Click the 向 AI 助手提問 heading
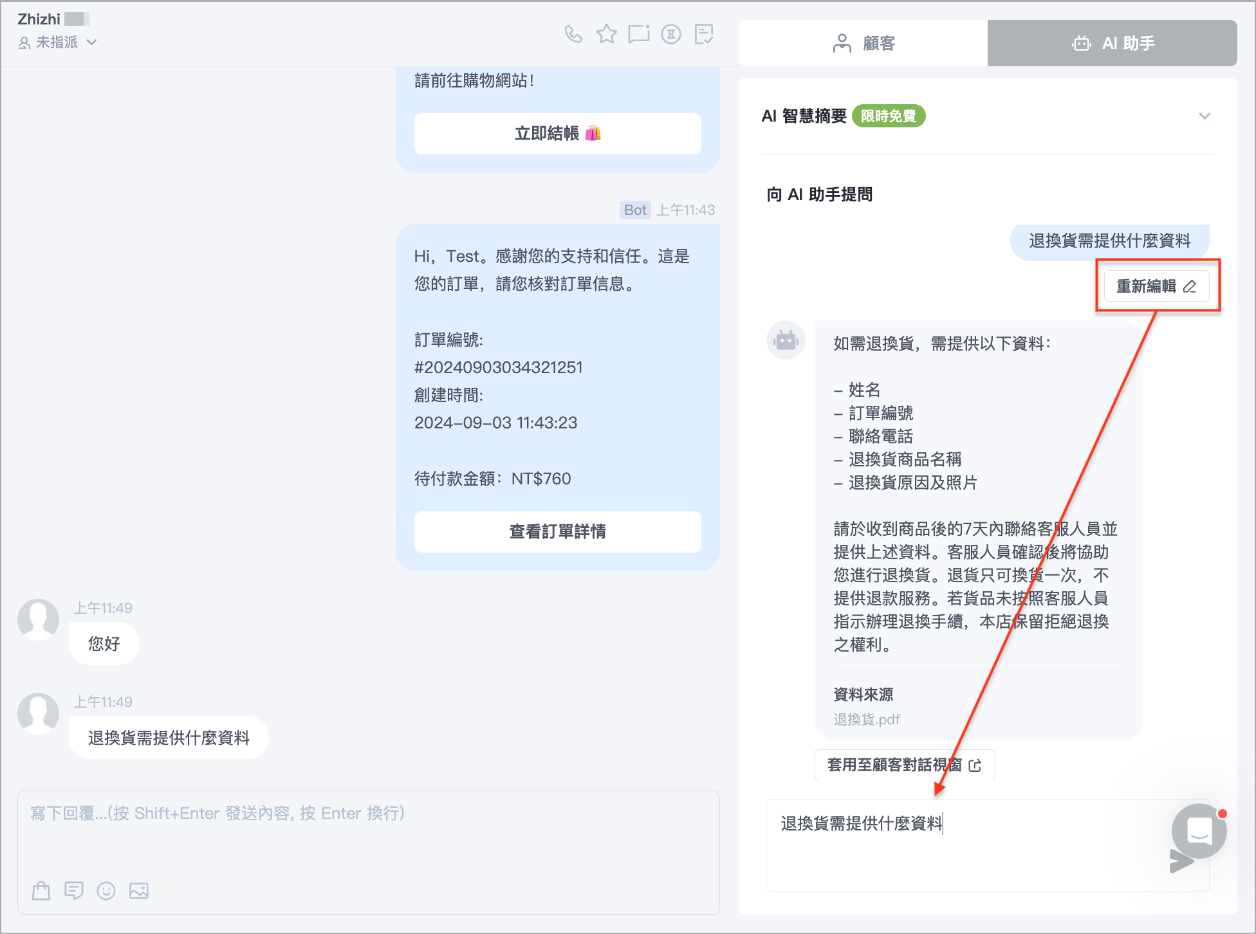1256x934 pixels. pyautogui.click(x=820, y=195)
